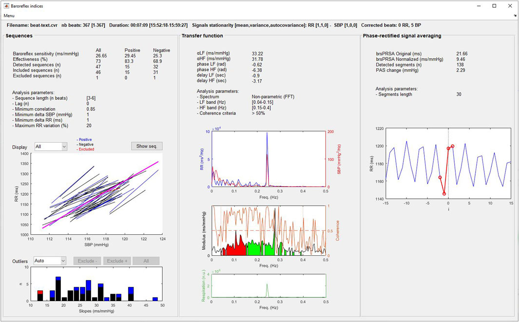Viewport: 519px width, 322px height.
Task: Open the Display dropdown showing All
Action: 51,147
